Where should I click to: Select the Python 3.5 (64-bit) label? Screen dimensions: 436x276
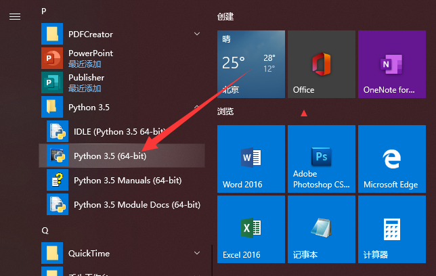coord(110,156)
